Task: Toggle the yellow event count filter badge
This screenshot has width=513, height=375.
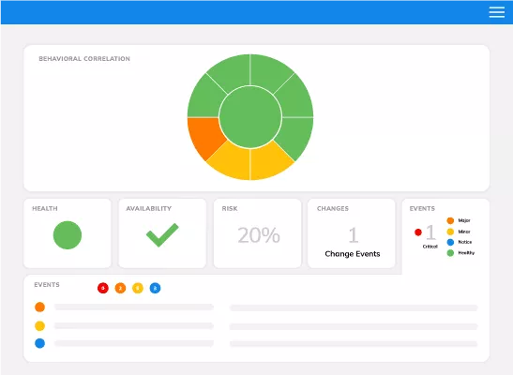Action: point(138,288)
